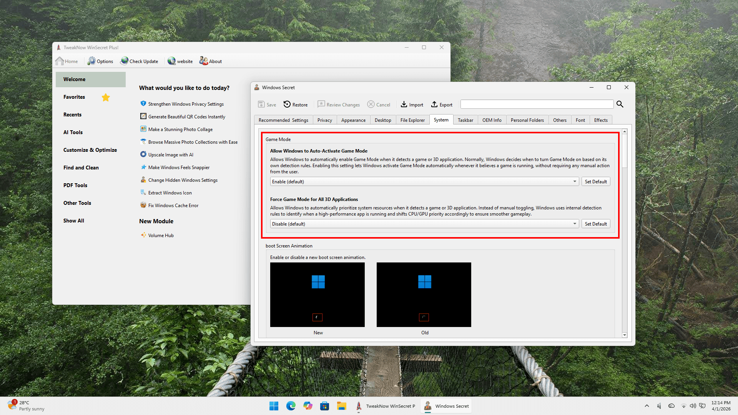
Task: Expand the Force Game Mode dropdown
Action: click(575, 224)
